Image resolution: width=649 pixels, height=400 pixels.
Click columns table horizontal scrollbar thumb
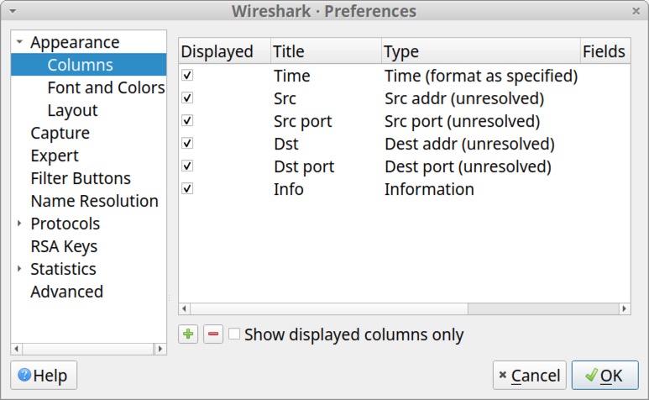329,308
